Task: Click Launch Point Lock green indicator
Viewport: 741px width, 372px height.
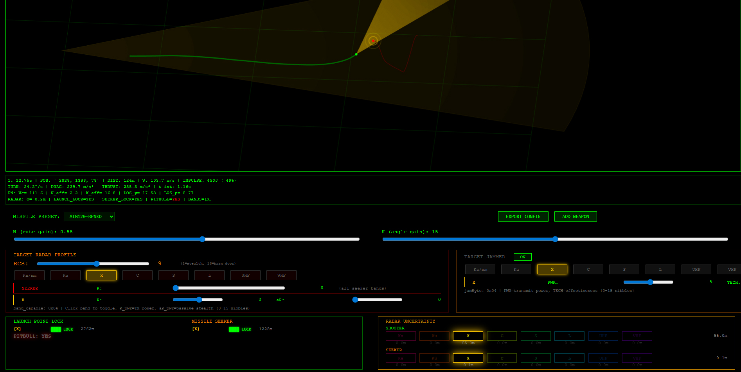Action: click(x=56, y=329)
